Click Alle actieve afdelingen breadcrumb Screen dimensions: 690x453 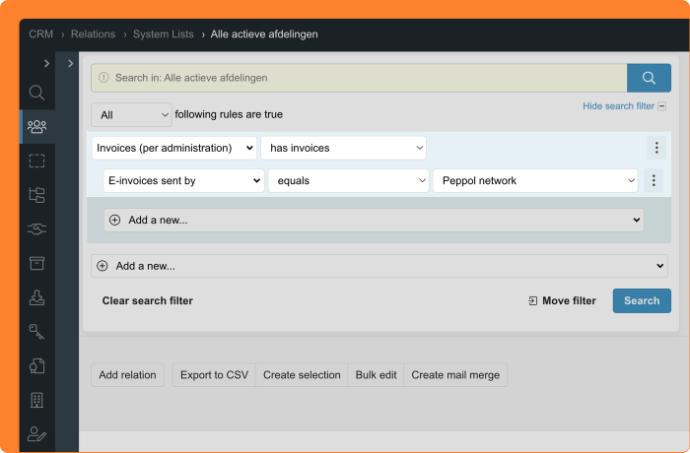(x=264, y=34)
